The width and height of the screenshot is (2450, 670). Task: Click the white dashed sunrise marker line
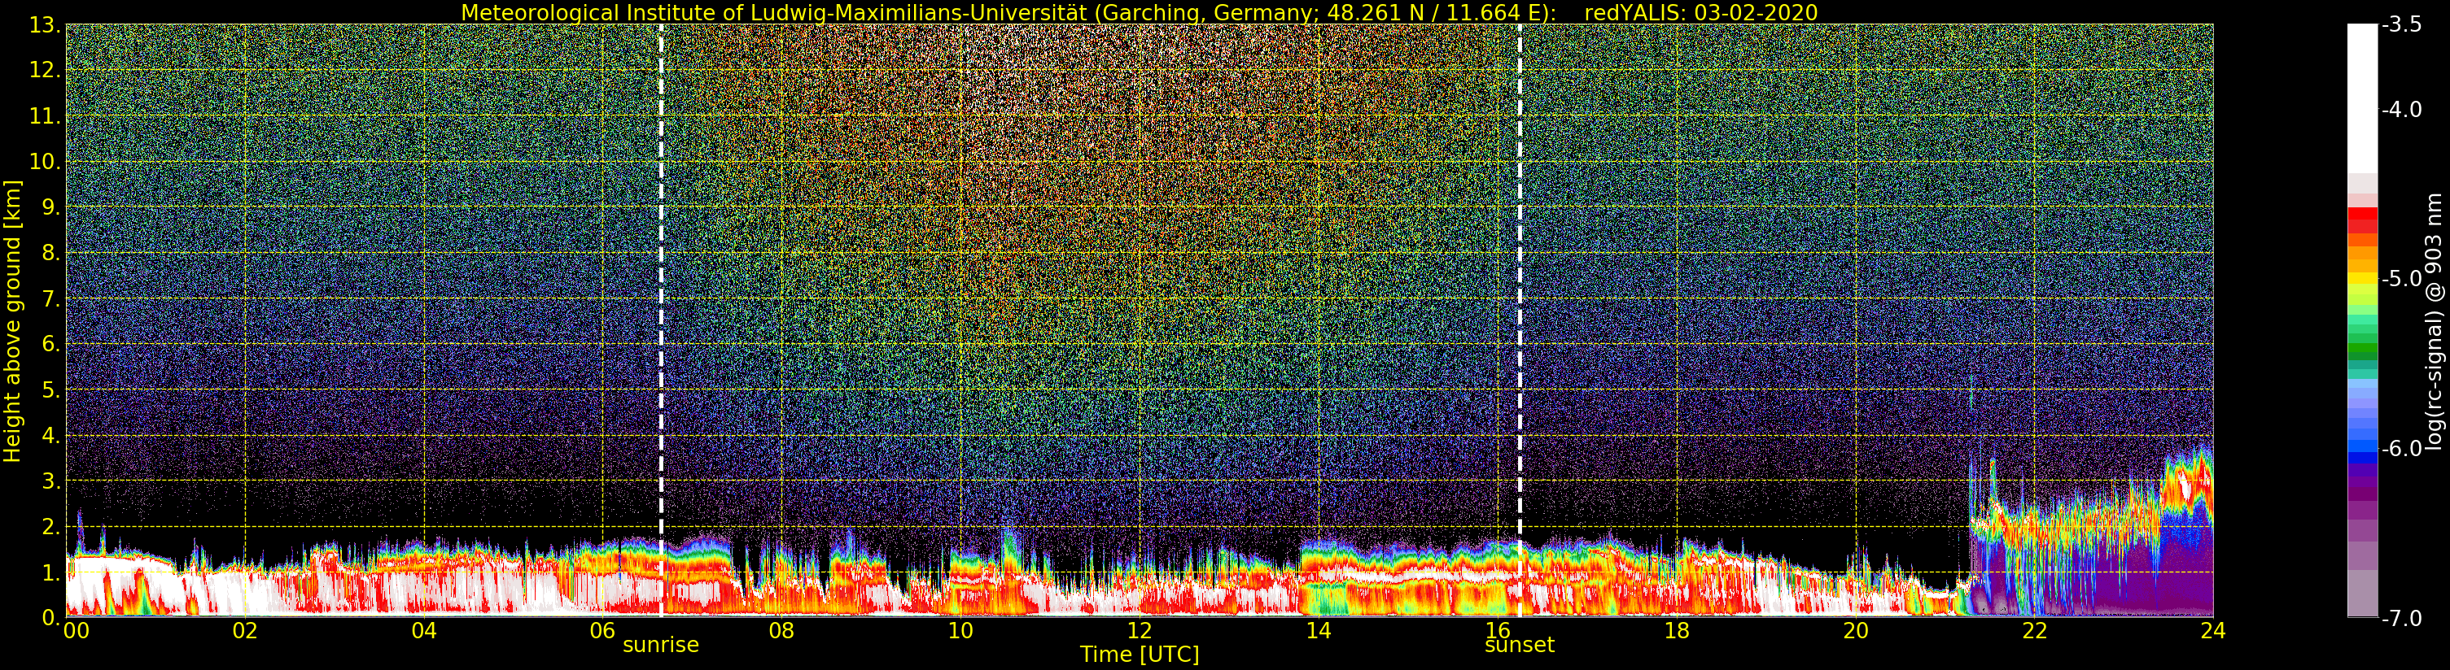point(661,320)
